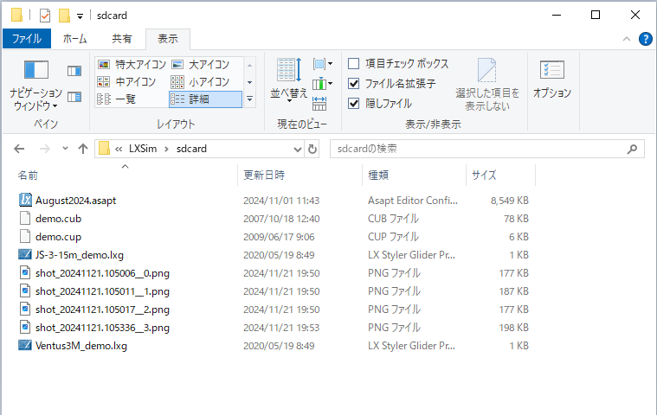Select the Ventus3M_demo.lxg file icon

coord(25,346)
